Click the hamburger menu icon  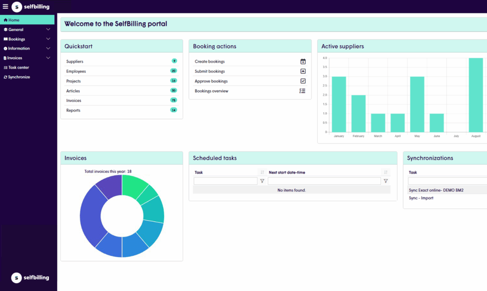(6, 7)
